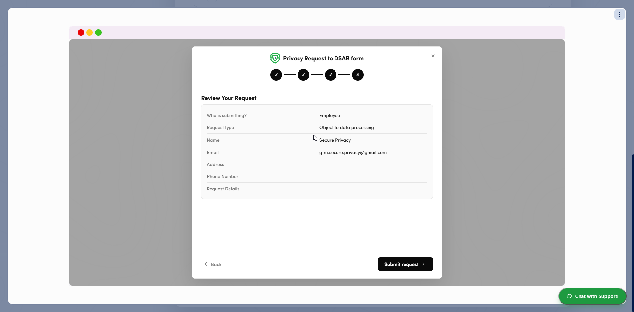Screen dimensions: 634x312
Task: Click the 'Object to data processing' value
Action: click(347, 127)
